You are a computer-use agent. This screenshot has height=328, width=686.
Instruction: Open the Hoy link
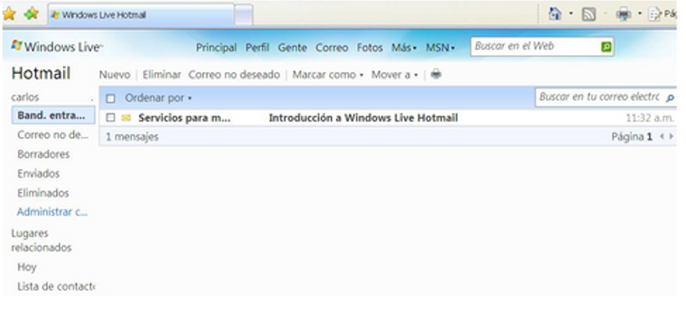tap(27, 267)
